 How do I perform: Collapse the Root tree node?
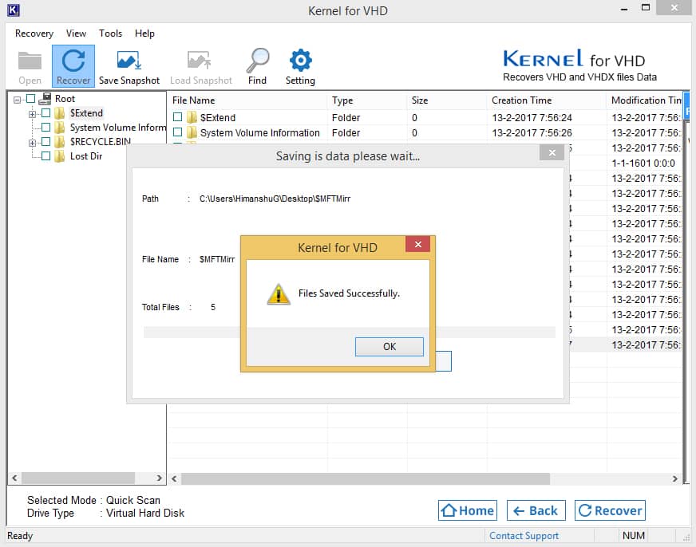point(17,100)
